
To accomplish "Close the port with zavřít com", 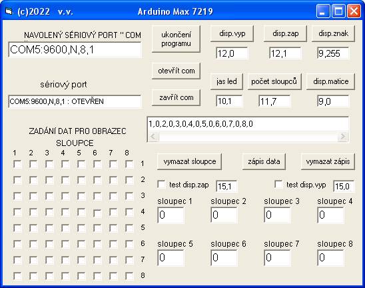I will coord(176,97).
